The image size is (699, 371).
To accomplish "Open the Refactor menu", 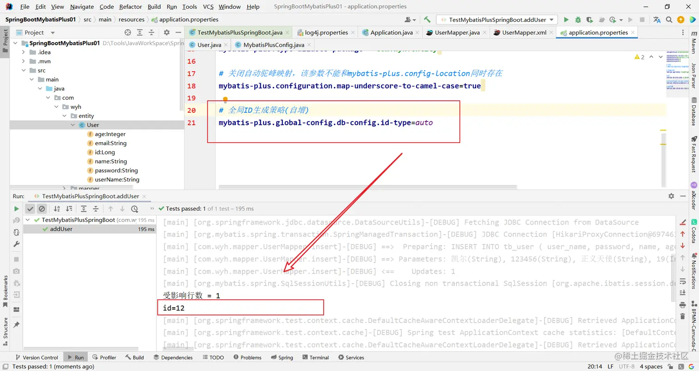I will click(x=130, y=7).
